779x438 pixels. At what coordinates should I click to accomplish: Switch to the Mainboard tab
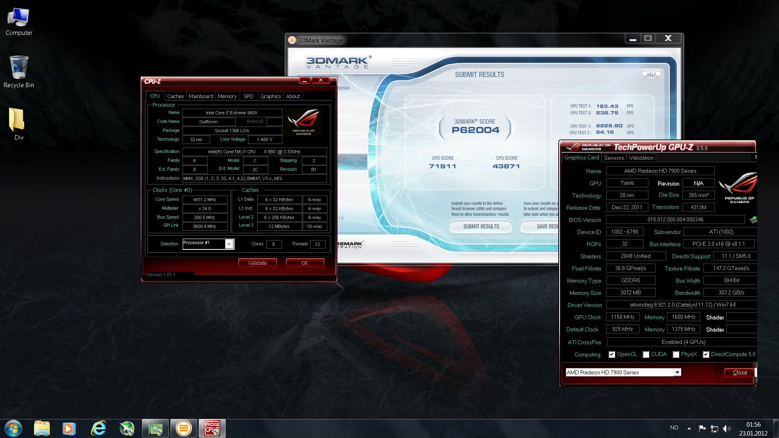coord(201,97)
